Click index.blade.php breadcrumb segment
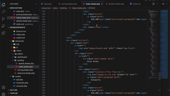Screen dimensions: 170x96 79,8
